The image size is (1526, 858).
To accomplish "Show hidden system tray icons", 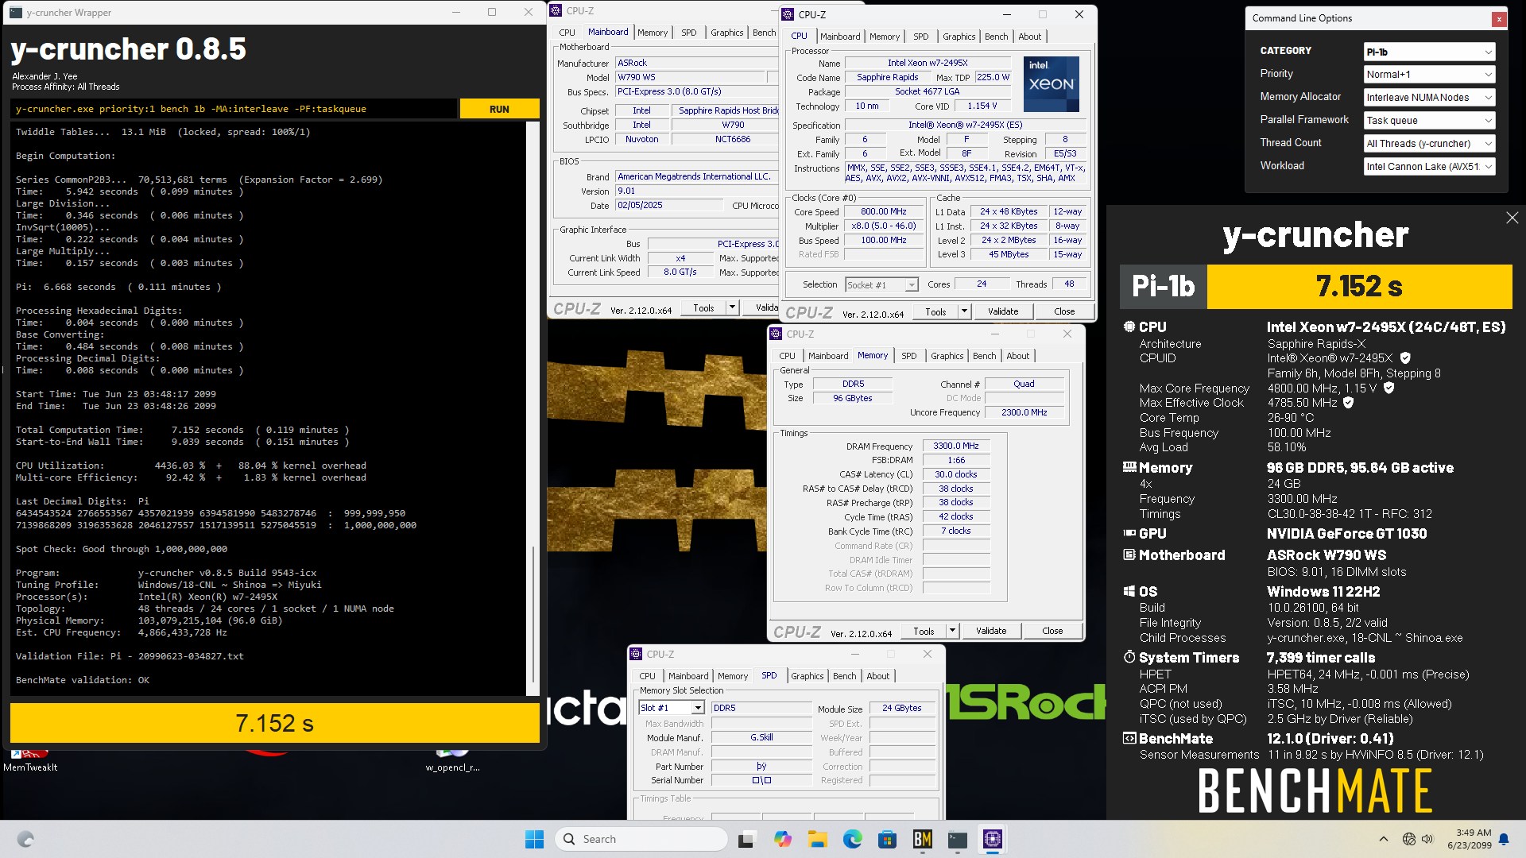I will (x=1383, y=839).
